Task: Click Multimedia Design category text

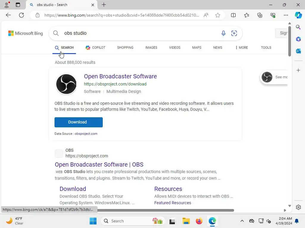Action: click(x=124, y=91)
